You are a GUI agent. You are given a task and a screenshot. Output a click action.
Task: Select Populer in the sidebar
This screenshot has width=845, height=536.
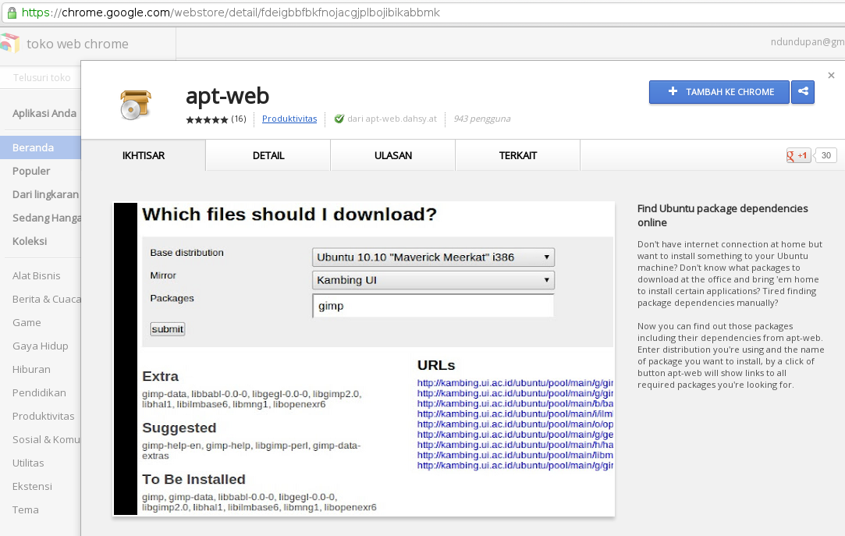(x=31, y=171)
